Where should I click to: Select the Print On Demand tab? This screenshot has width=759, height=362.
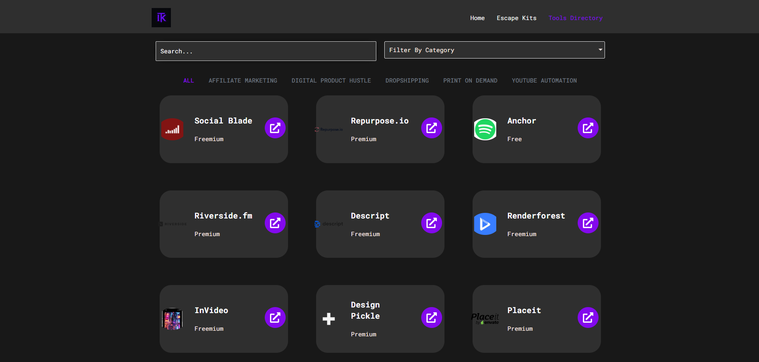(x=470, y=81)
